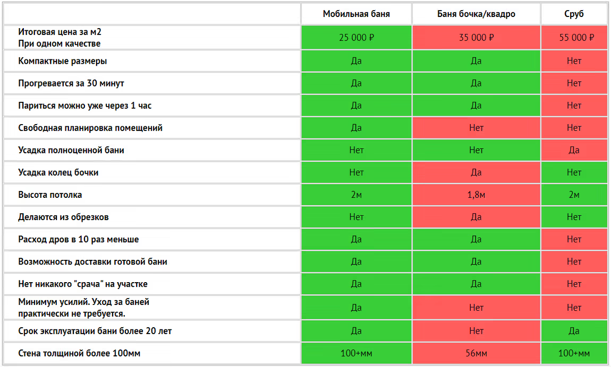Select the Стена толщиной более 100мм label

pyautogui.click(x=79, y=353)
